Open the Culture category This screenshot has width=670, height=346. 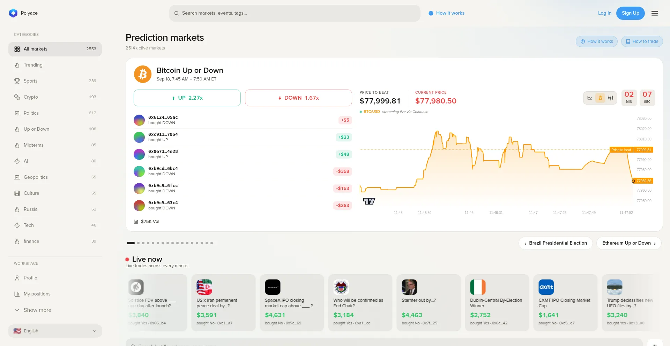55,193
